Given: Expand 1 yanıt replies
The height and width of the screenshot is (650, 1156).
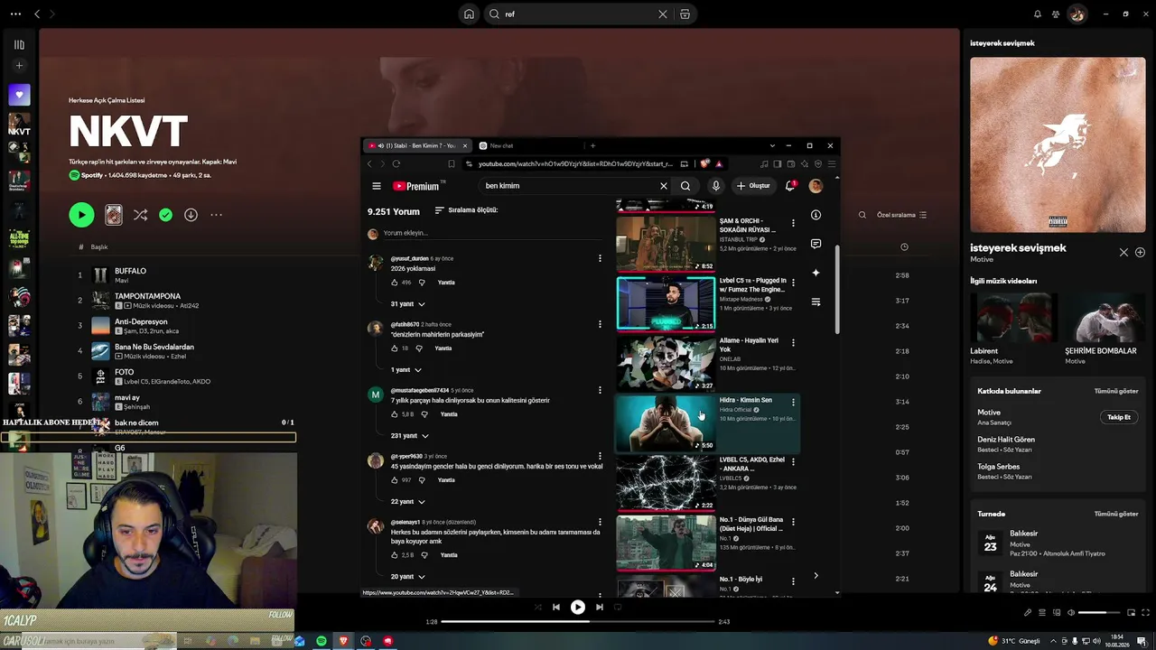Looking at the screenshot, I should tap(406, 370).
